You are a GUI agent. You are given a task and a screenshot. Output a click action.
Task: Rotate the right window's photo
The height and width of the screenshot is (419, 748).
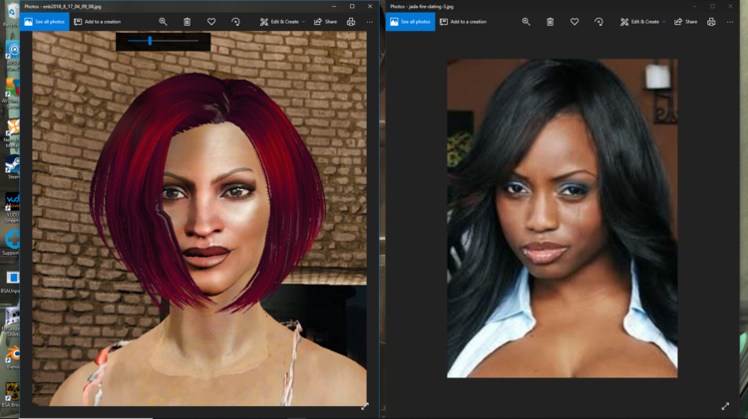pyautogui.click(x=598, y=22)
